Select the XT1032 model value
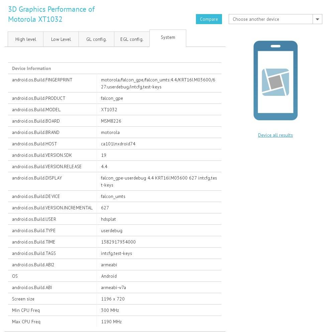The height and width of the screenshot is (334, 328). tap(109, 110)
